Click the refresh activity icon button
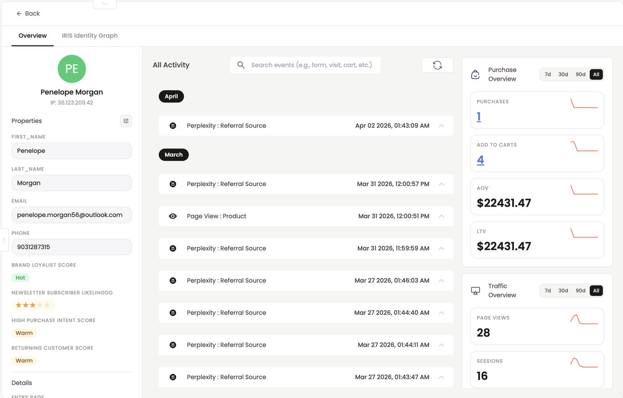Screen dimensions: 623x398 click(x=437, y=65)
